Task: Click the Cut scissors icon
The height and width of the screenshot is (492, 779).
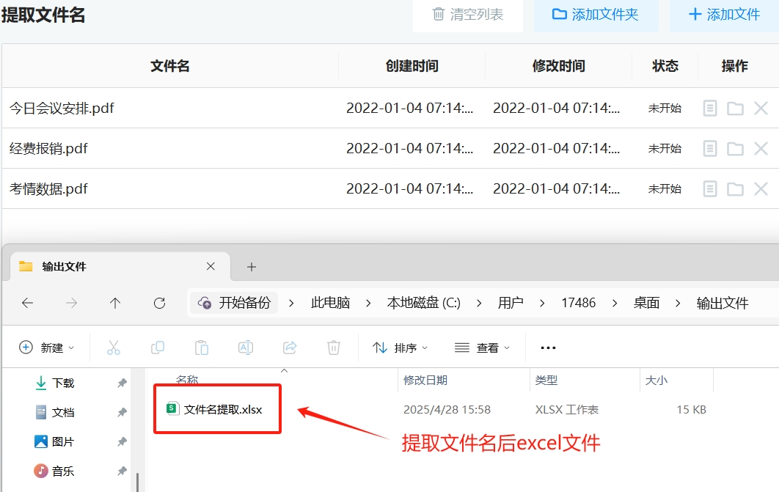Action: (x=114, y=348)
